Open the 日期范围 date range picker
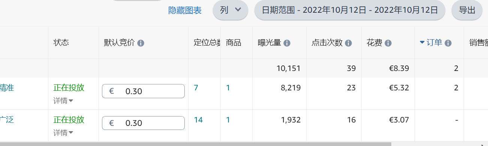488x146 pixels. pyautogui.click(x=349, y=10)
